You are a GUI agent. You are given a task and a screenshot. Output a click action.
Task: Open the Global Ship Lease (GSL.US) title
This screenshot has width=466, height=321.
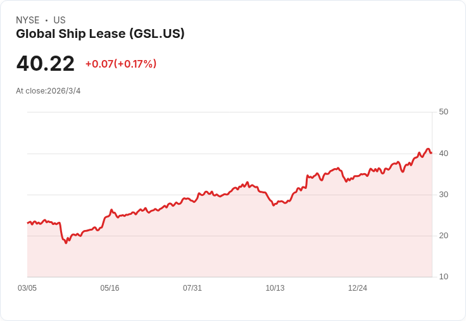[x=100, y=34]
